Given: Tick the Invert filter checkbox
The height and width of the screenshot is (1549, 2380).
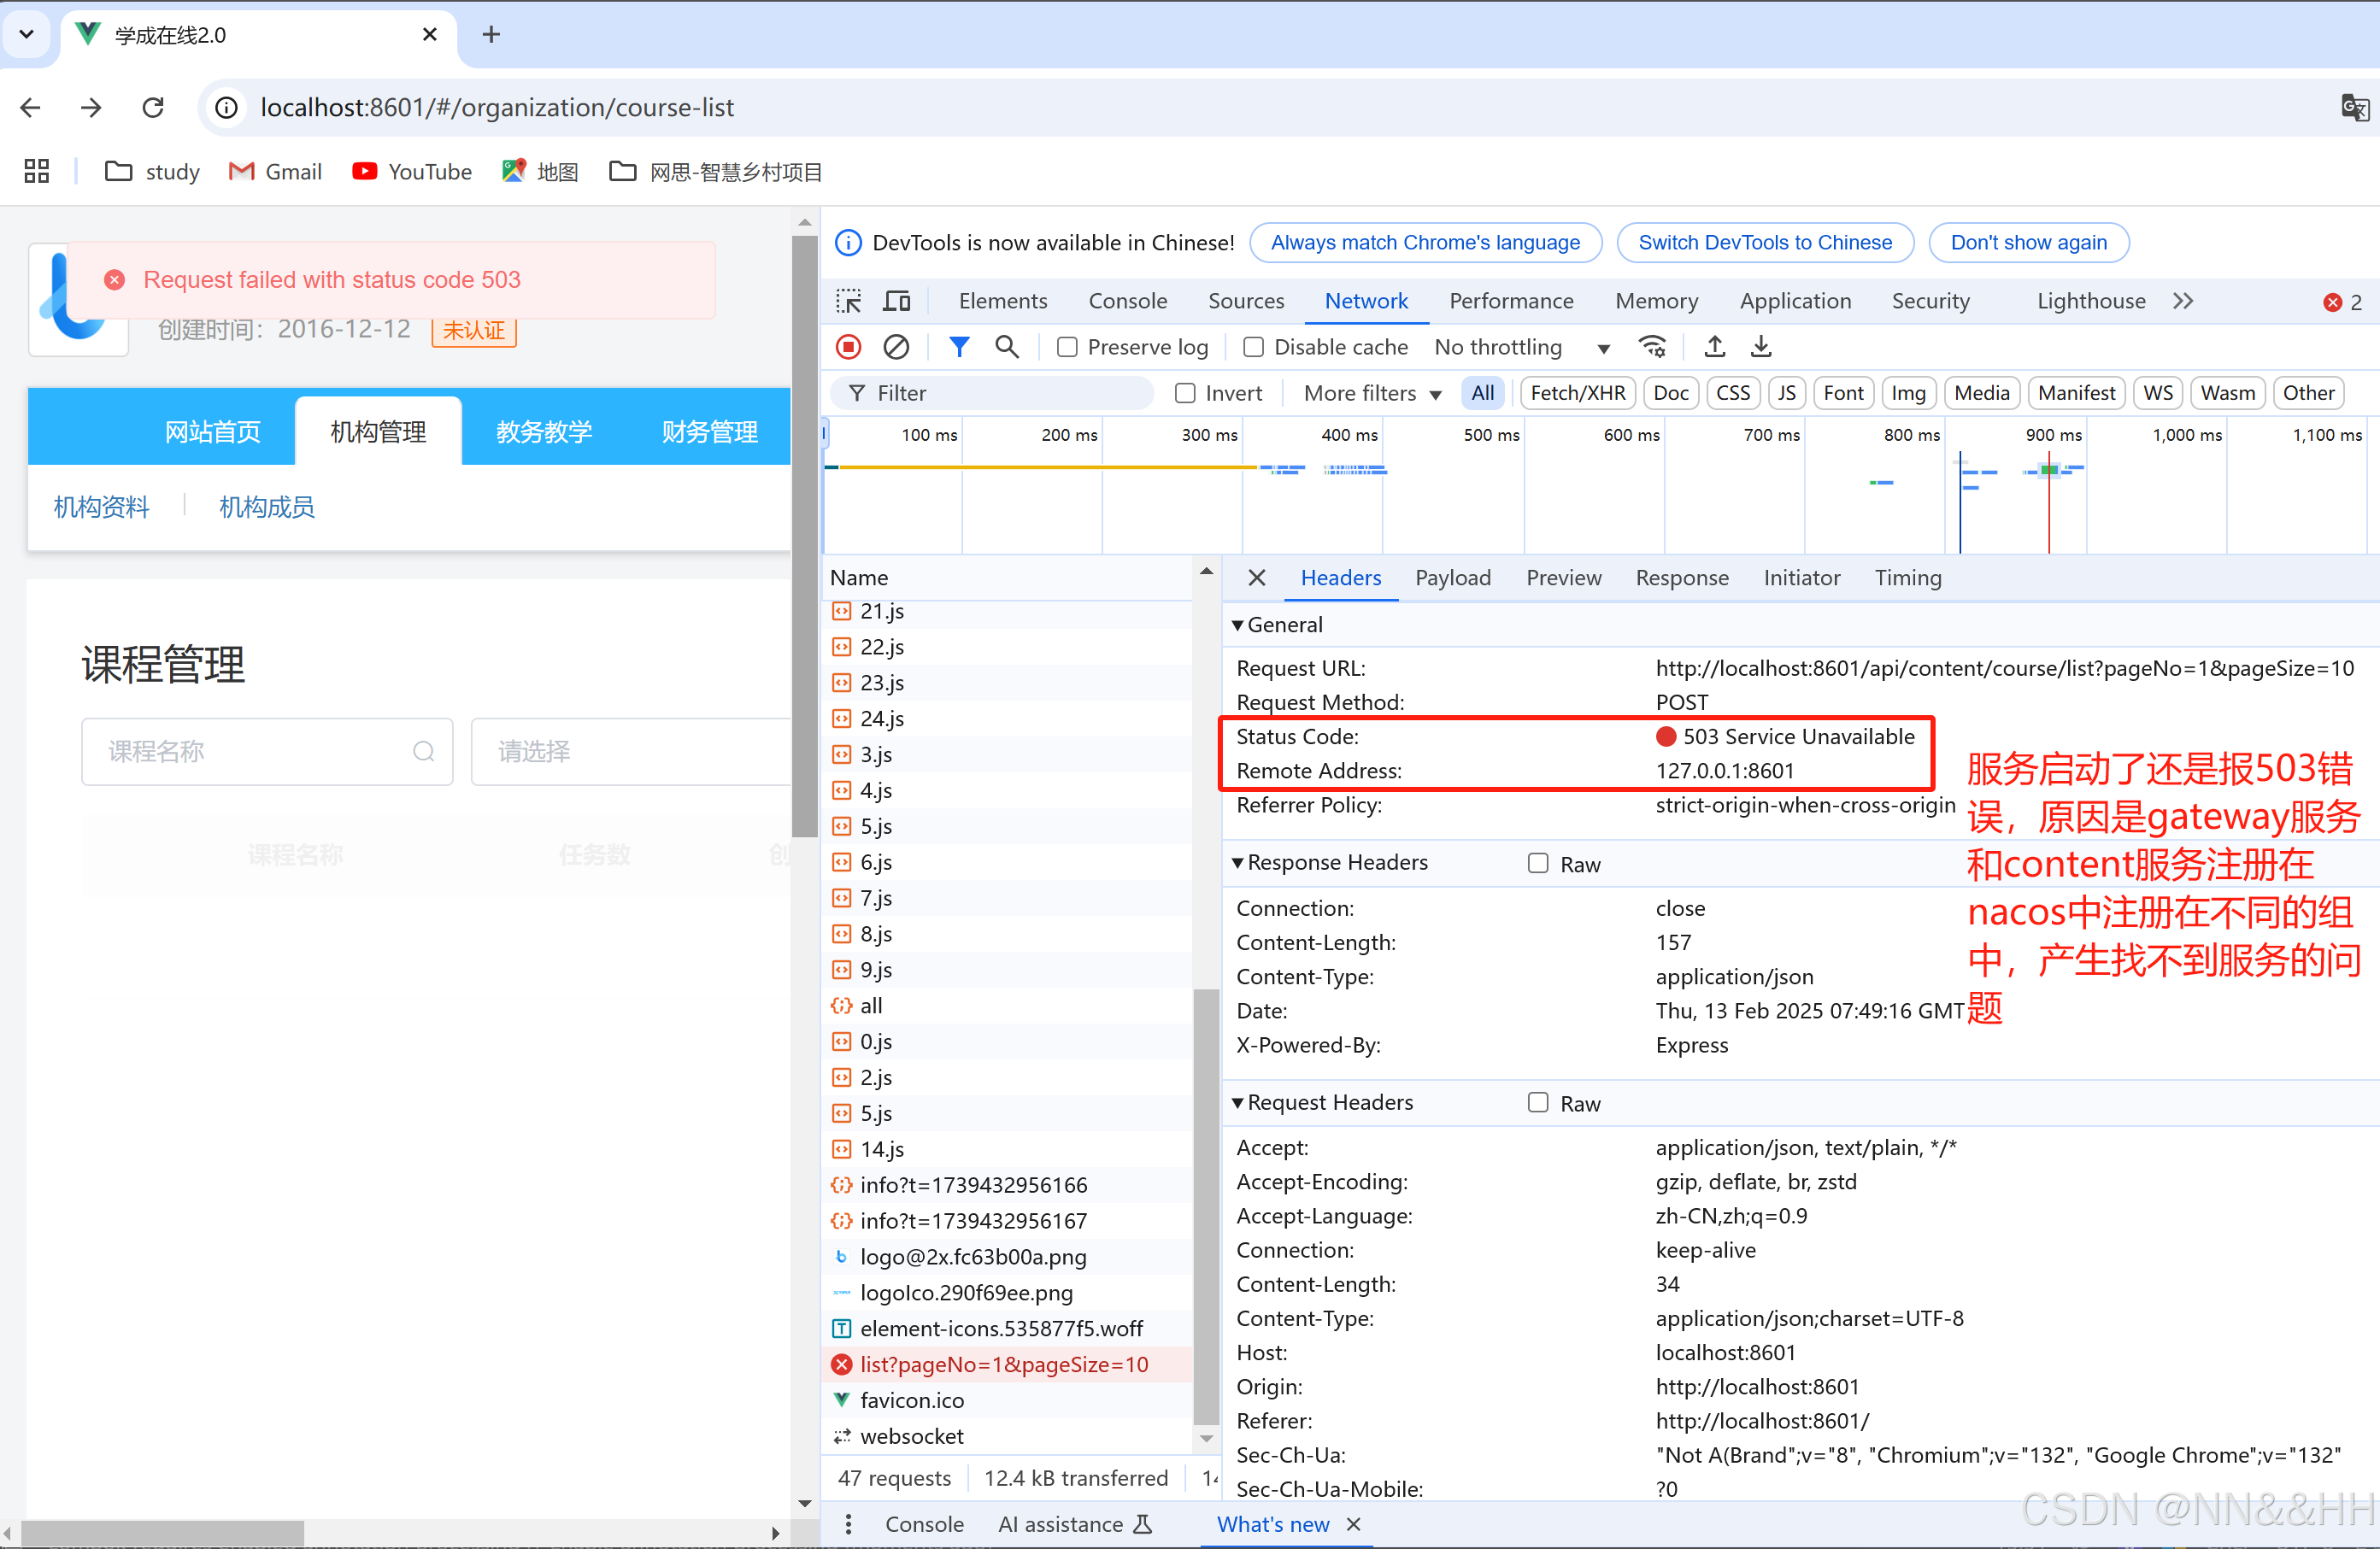Looking at the screenshot, I should coord(1185,393).
